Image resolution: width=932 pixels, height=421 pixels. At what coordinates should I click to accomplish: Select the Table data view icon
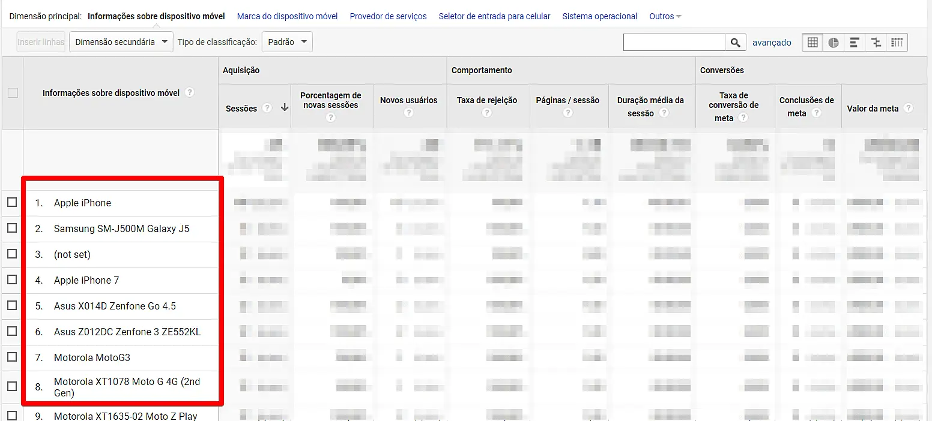coord(812,42)
